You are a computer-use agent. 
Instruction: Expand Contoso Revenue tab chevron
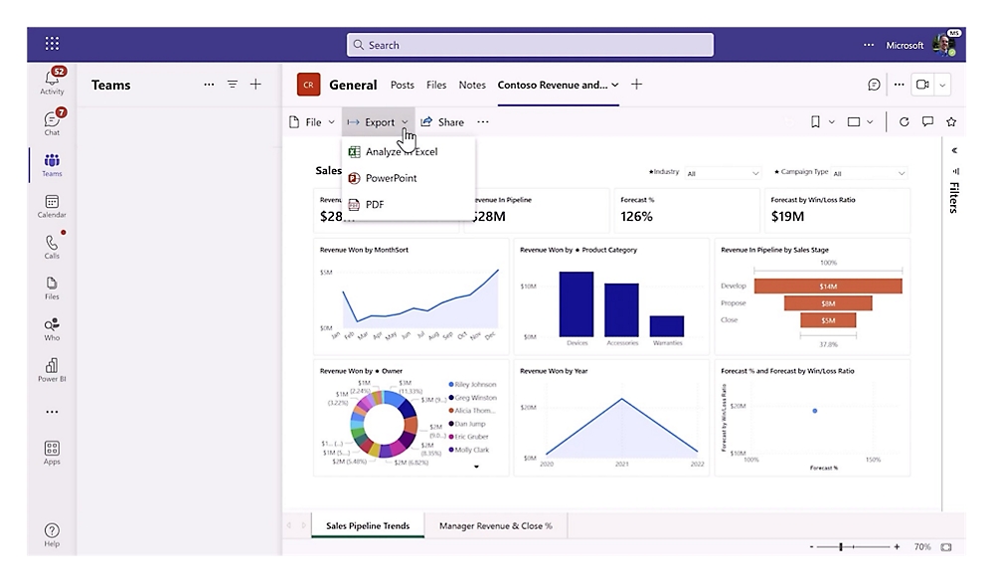615,85
